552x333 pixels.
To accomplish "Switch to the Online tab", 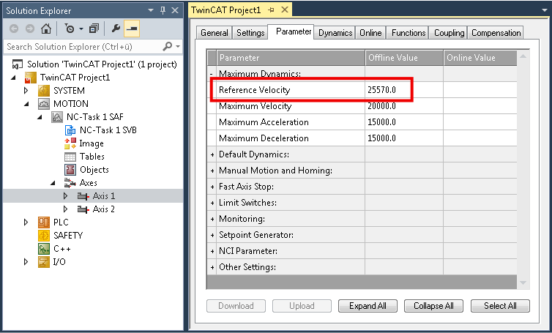I will coord(370,33).
